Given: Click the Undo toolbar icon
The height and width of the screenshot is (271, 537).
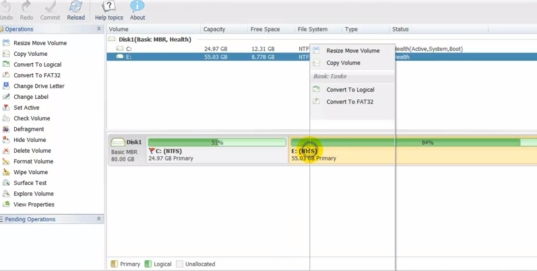Looking at the screenshot, I should click(6, 6).
